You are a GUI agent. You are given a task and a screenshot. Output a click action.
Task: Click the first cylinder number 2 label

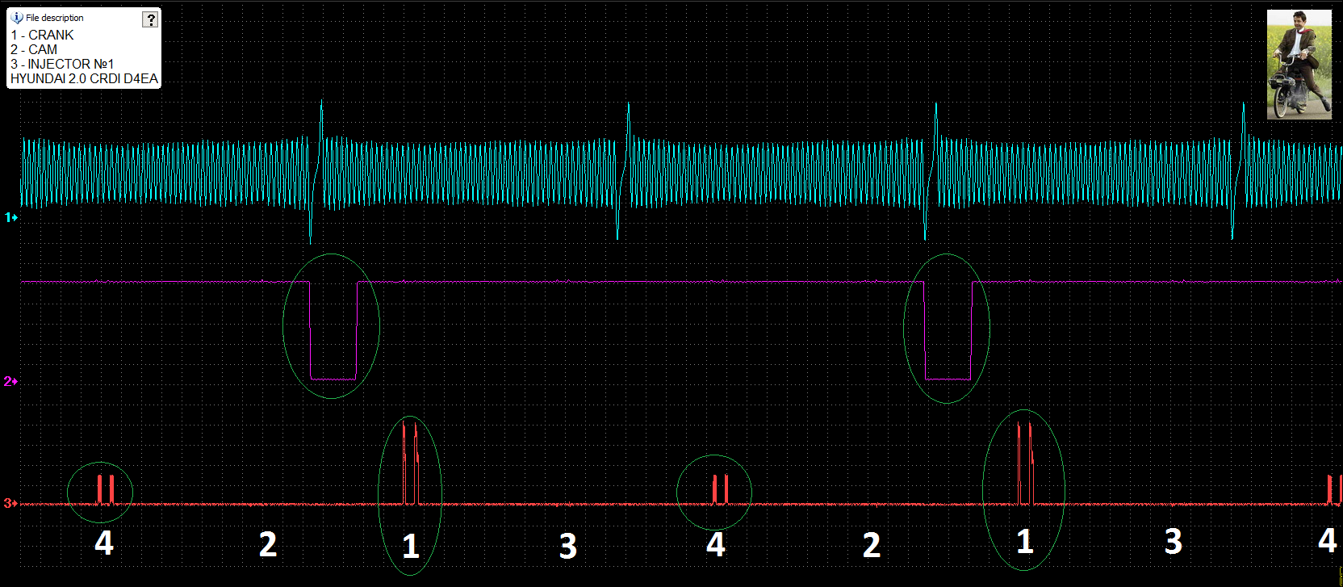pyautogui.click(x=268, y=545)
